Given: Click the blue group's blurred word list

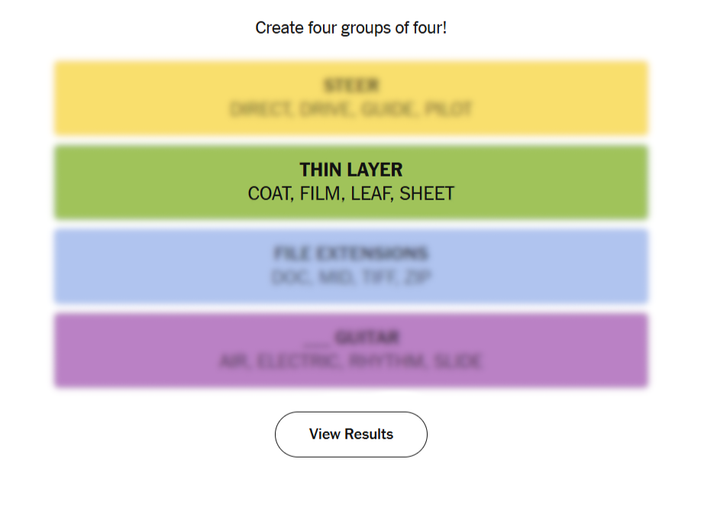Looking at the screenshot, I should click(350, 278).
